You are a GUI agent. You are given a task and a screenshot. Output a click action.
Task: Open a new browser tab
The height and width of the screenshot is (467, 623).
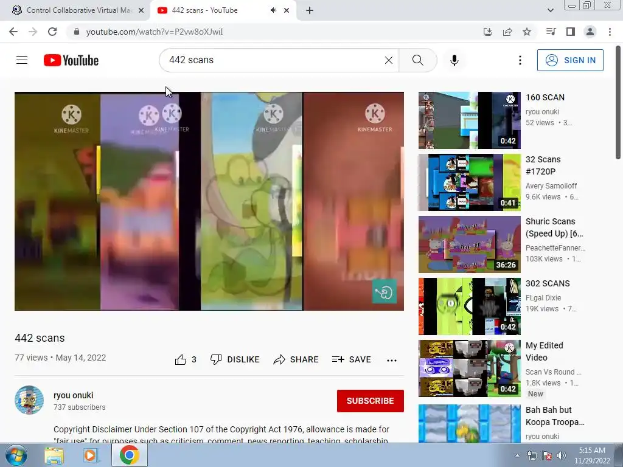310,10
